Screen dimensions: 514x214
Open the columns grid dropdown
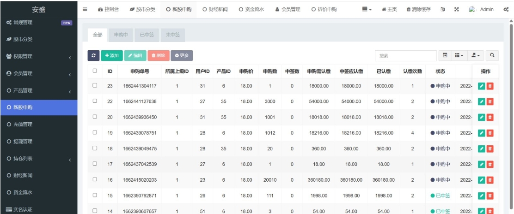(x=459, y=55)
